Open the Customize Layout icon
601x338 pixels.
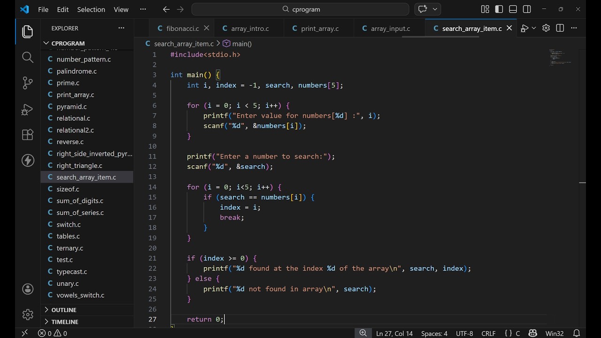tap(485, 9)
